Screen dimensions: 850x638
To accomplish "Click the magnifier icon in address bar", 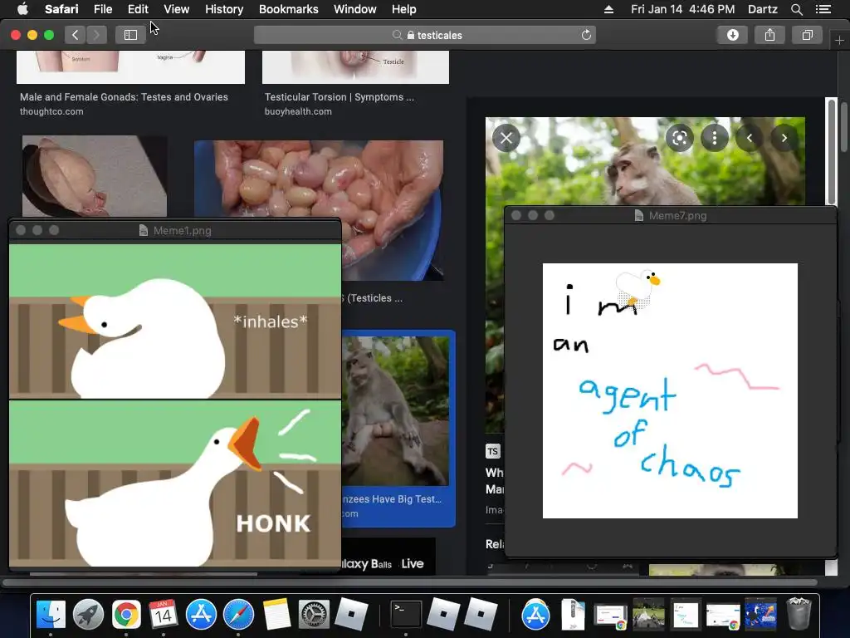I will tap(397, 35).
